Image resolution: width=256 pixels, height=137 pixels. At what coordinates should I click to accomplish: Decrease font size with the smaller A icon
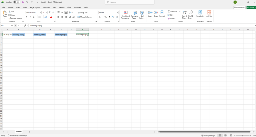53,12
